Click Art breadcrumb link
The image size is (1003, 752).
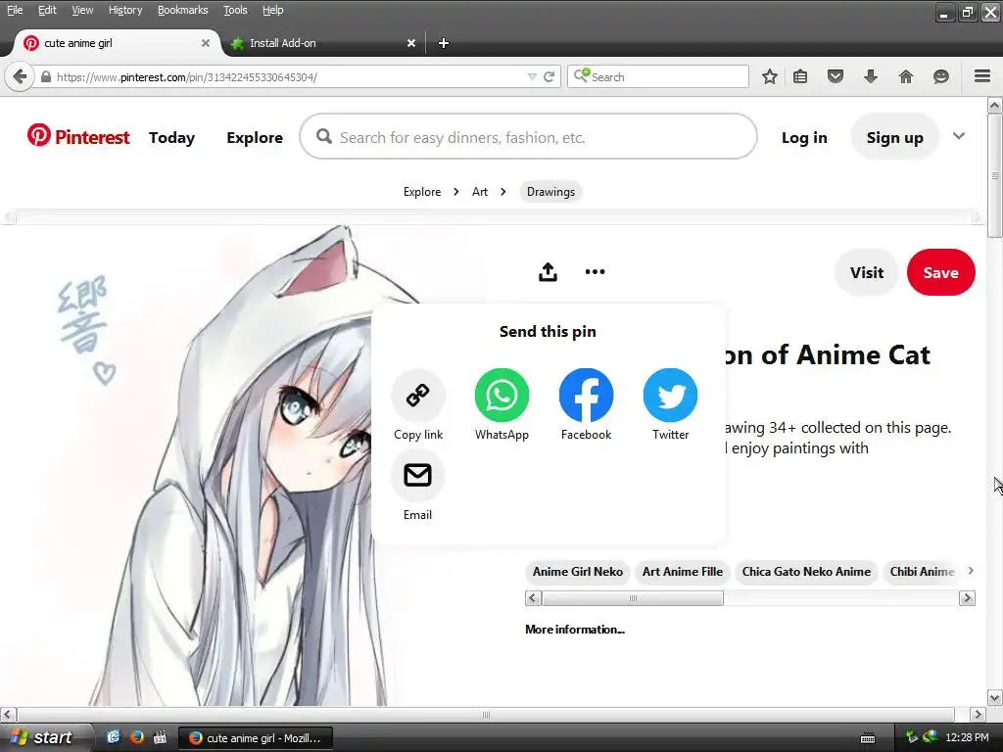click(480, 192)
